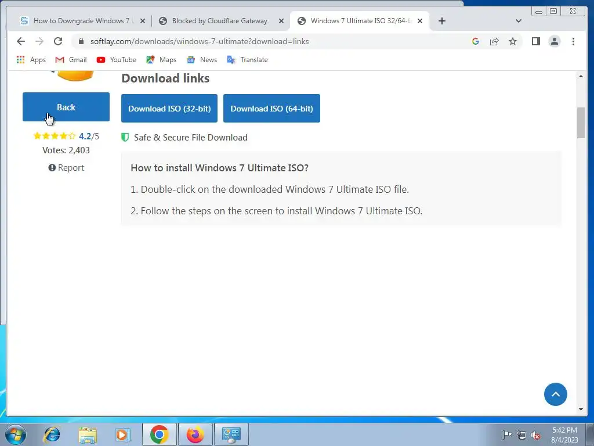Viewport: 594px width, 446px height.
Task: Switch to the Blocked by Cloudflare Gateway tab
Action: 220,21
